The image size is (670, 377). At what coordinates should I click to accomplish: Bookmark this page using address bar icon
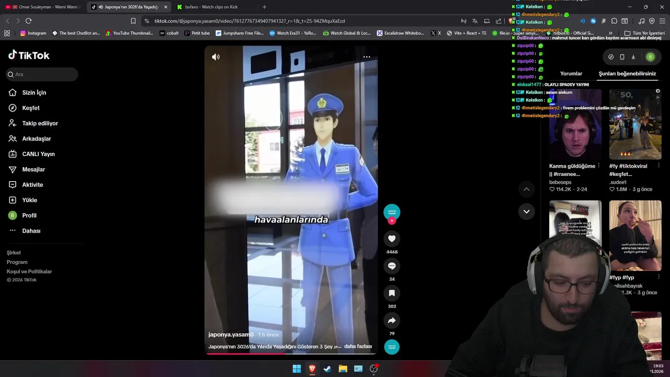tap(133, 21)
